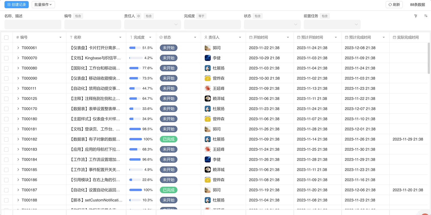Image resolution: width=431 pixels, height=215 pixels.
Task: Open the 责任人 filter value dropdown
Action: [x=176, y=24]
